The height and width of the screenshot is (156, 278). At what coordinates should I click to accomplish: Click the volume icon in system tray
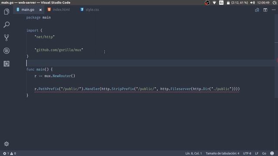[x=252, y=3]
